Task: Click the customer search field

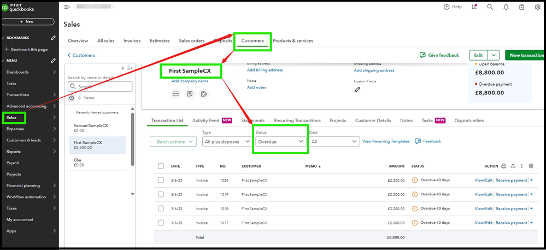Action: coord(100,87)
